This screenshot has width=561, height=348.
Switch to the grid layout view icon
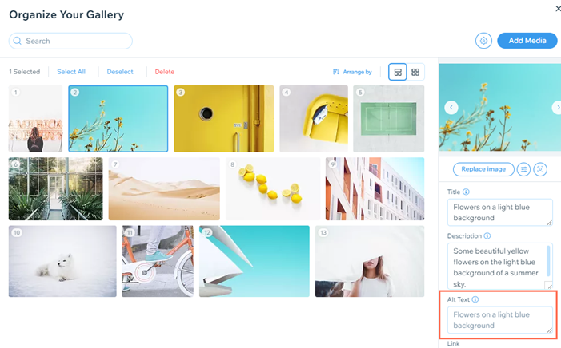click(415, 72)
